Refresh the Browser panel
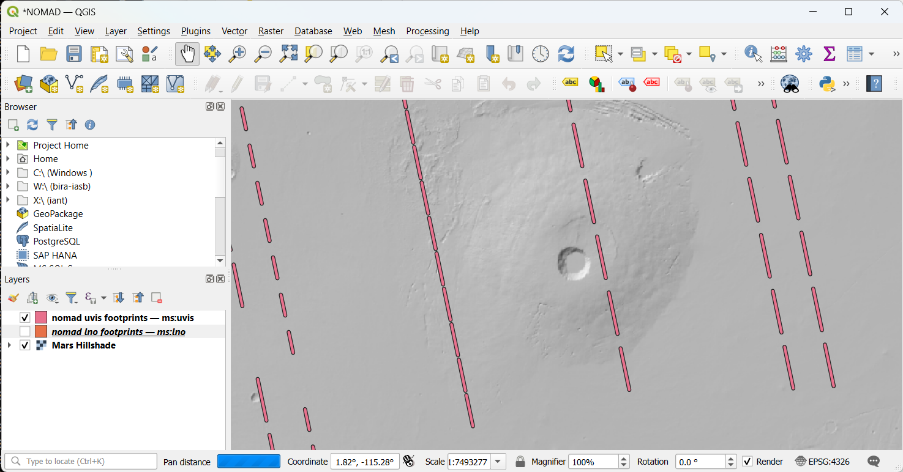 click(x=32, y=125)
